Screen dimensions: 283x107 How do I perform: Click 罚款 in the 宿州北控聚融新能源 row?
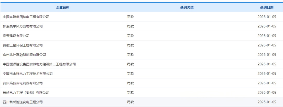click(130, 55)
